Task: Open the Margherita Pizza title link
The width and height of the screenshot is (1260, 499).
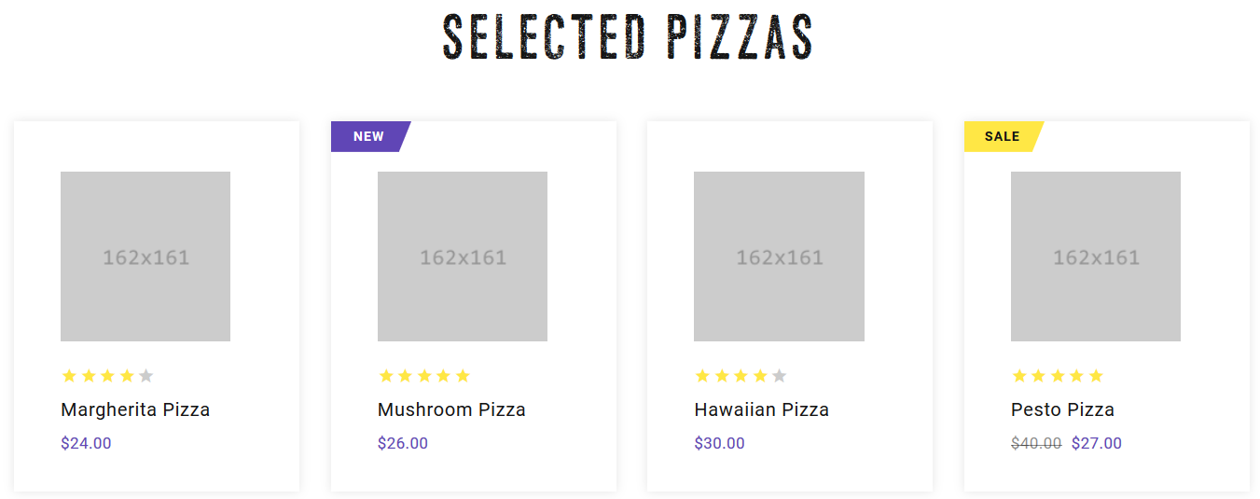Action: [x=135, y=409]
